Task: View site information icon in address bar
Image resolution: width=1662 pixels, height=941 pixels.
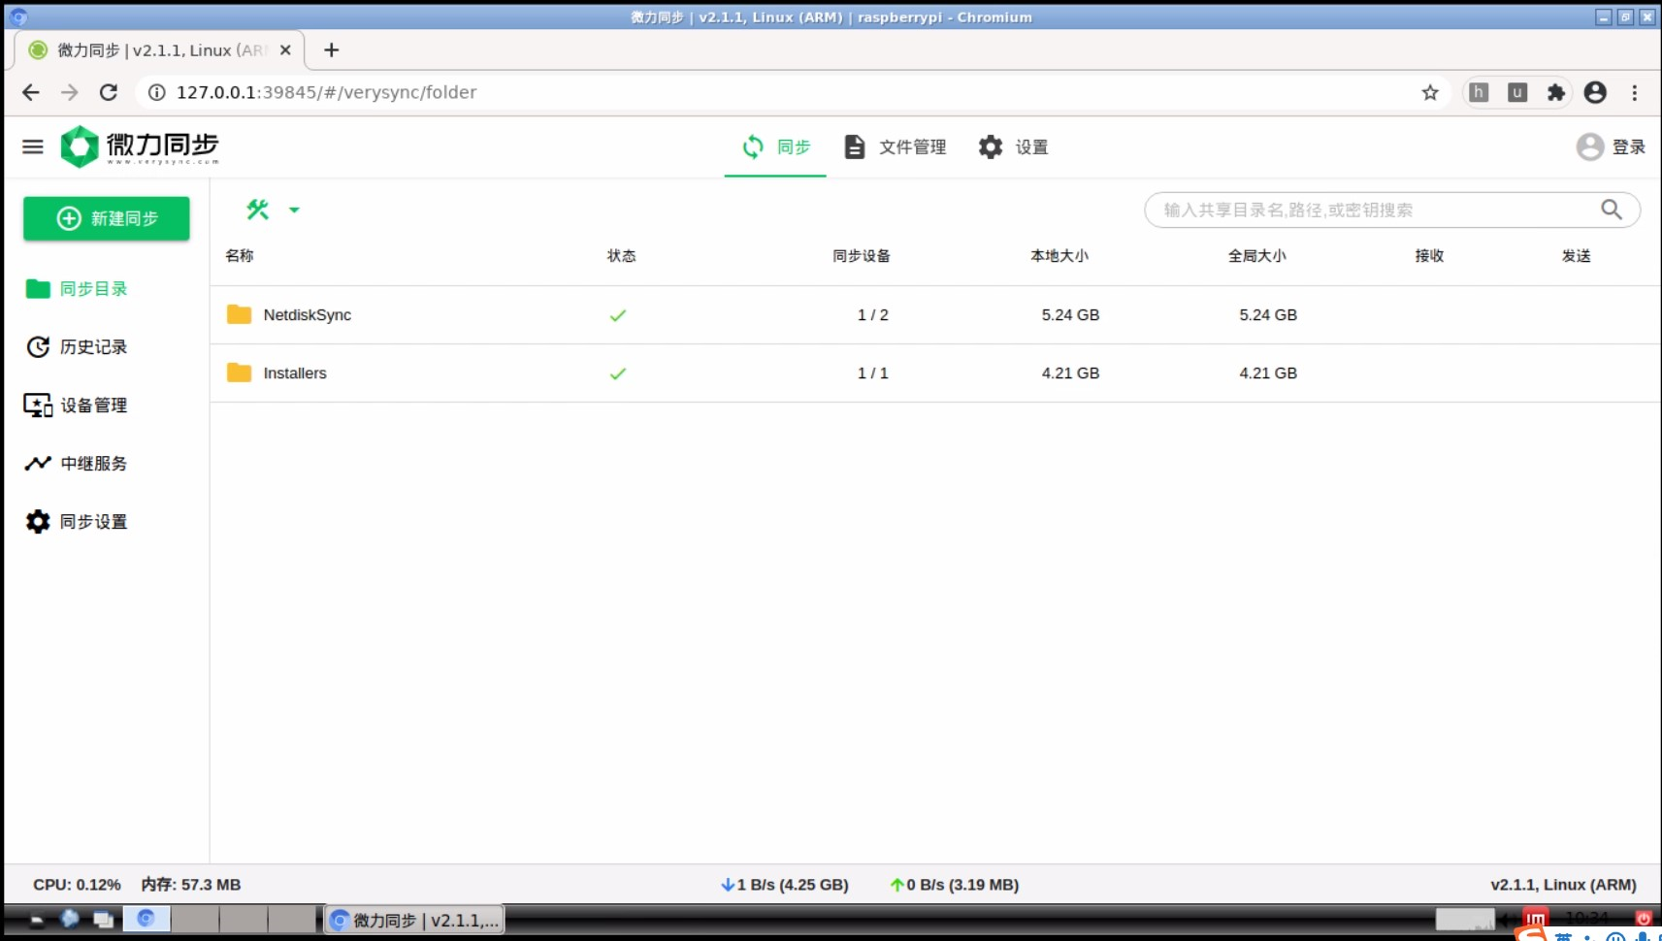Action: point(156,92)
